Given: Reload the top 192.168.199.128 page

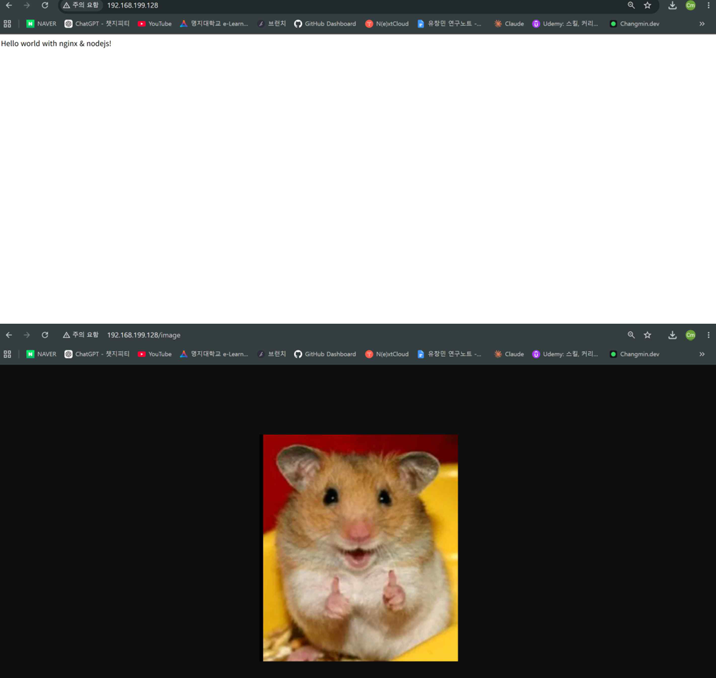Looking at the screenshot, I should click(x=45, y=6).
